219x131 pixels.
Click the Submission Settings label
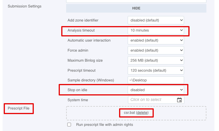(x=25, y=6)
